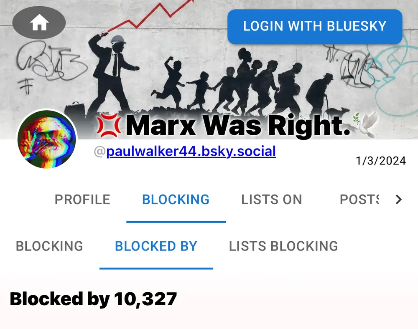Select the Blocking sub-tab
Screen dimensions: 418x329
pos(50,246)
